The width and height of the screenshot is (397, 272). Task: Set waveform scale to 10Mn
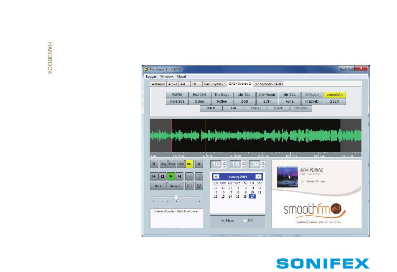click(x=181, y=164)
